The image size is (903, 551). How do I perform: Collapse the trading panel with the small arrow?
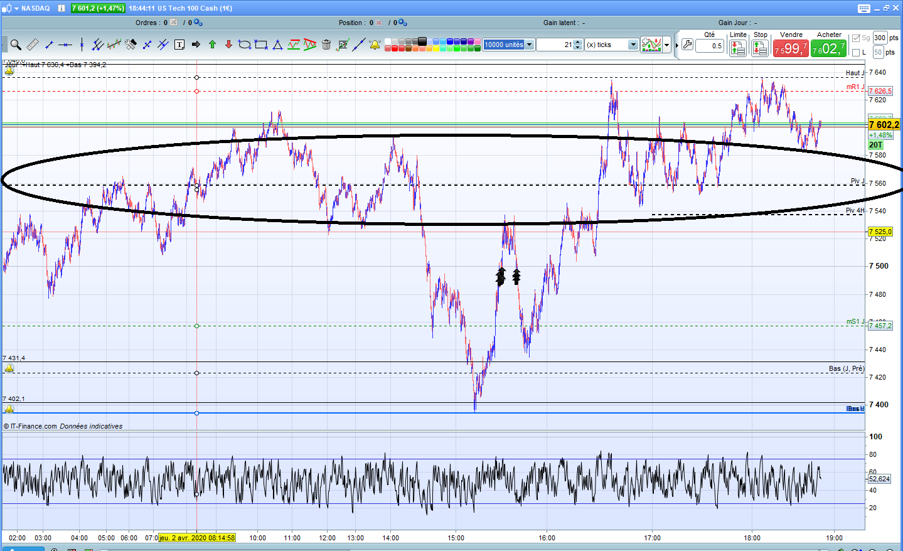[676, 45]
